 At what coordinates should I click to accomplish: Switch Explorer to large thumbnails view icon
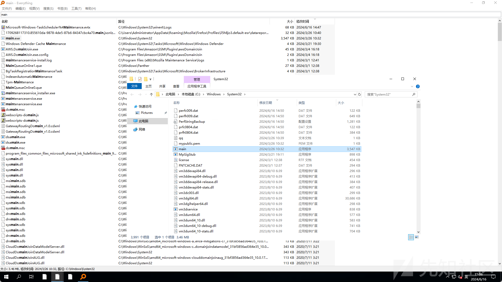417,237
